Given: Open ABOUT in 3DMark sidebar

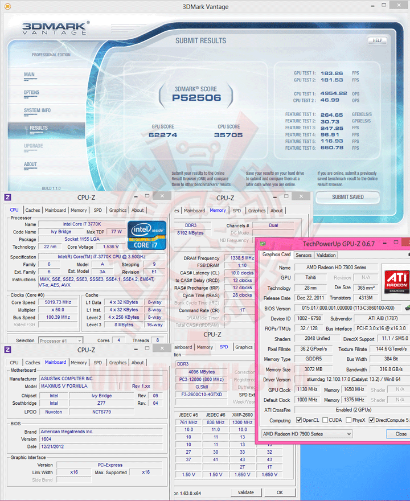Looking at the screenshot, I should click(x=30, y=164).
